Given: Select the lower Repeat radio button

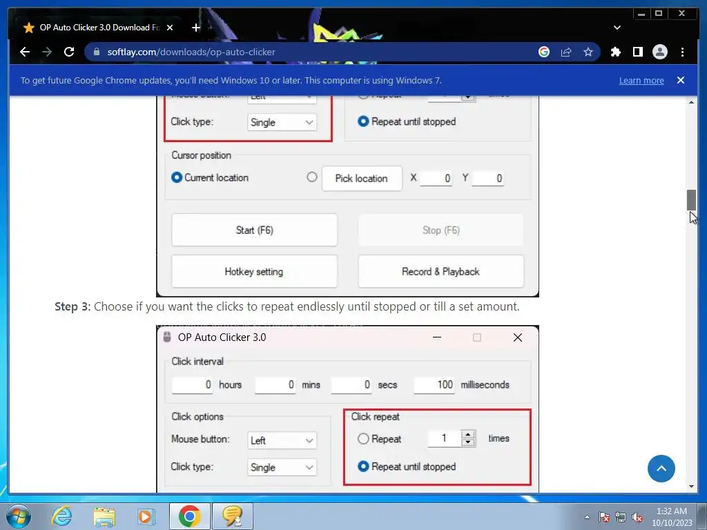Looking at the screenshot, I should click(363, 438).
